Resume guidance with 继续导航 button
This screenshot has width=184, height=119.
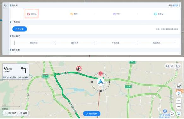(x=92, y=114)
